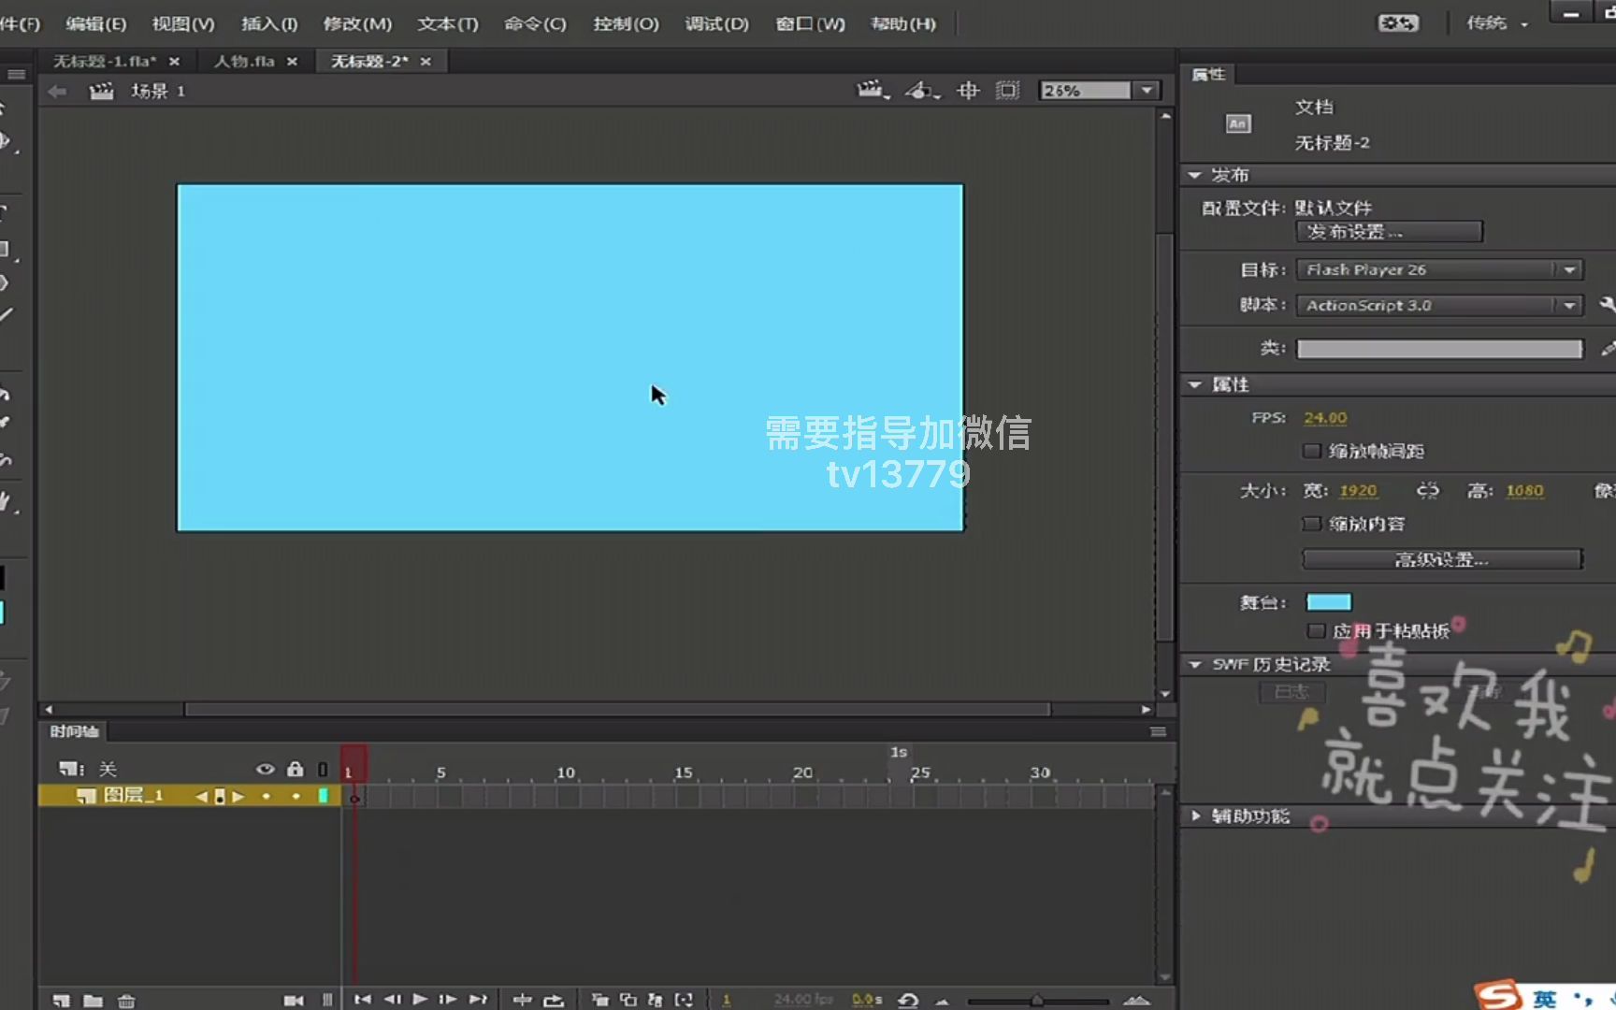
Task: Click the stage color swatch
Action: 1328,601
